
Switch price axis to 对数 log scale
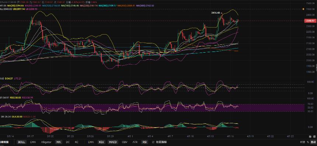(x=302, y=142)
